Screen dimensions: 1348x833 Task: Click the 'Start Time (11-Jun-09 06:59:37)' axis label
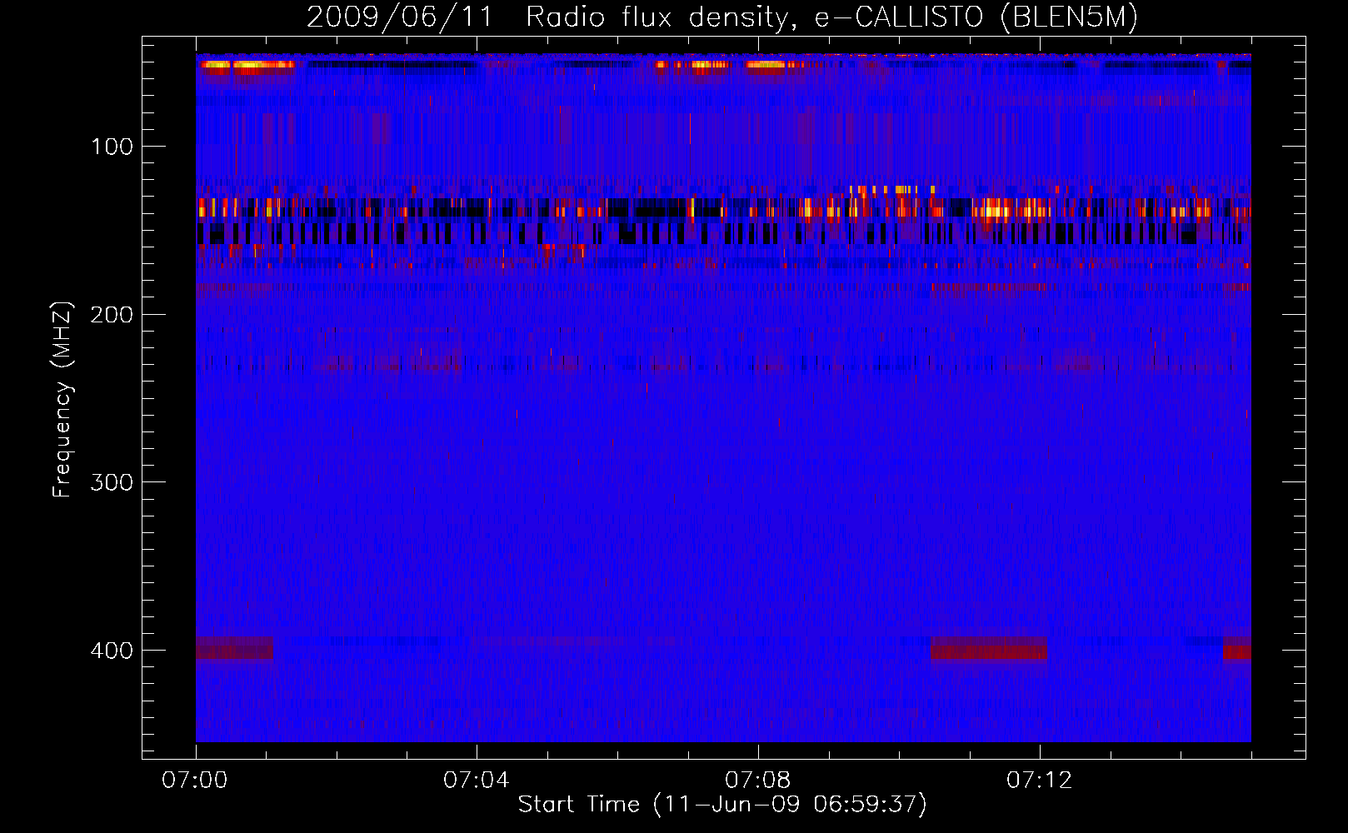(722, 805)
